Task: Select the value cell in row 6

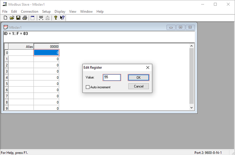Action: click(x=46, y=90)
